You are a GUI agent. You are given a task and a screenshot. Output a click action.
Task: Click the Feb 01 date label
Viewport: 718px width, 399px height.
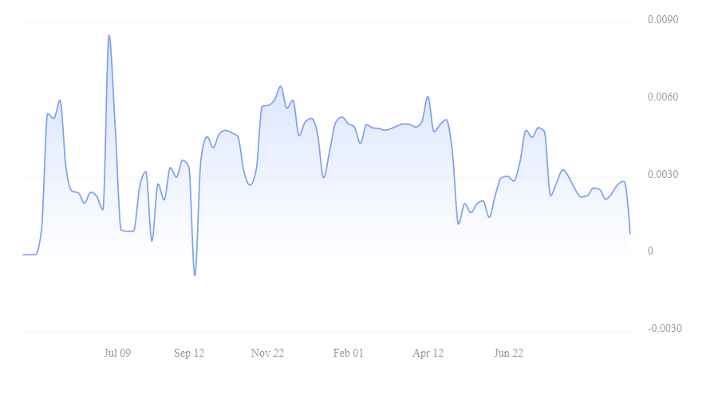click(348, 354)
